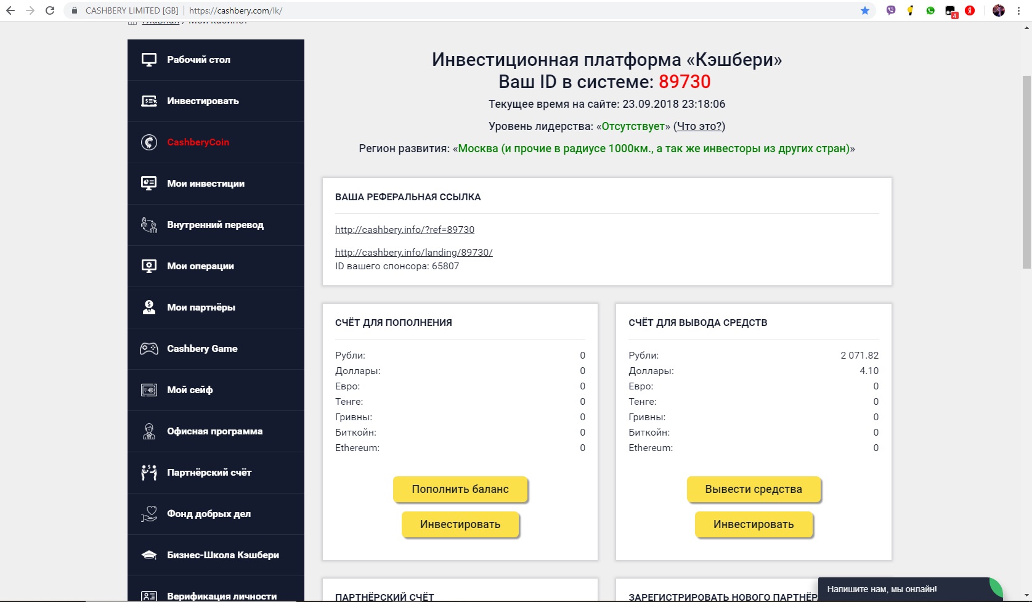Click the browser address bar URL
Viewport: 1032px width, 602px height.
[x=236, y=10]
